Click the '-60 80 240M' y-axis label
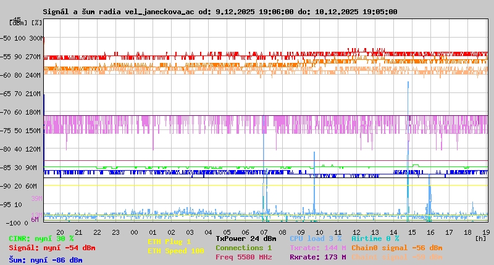Viewport: 494px width, 265px height. point(21,75)
